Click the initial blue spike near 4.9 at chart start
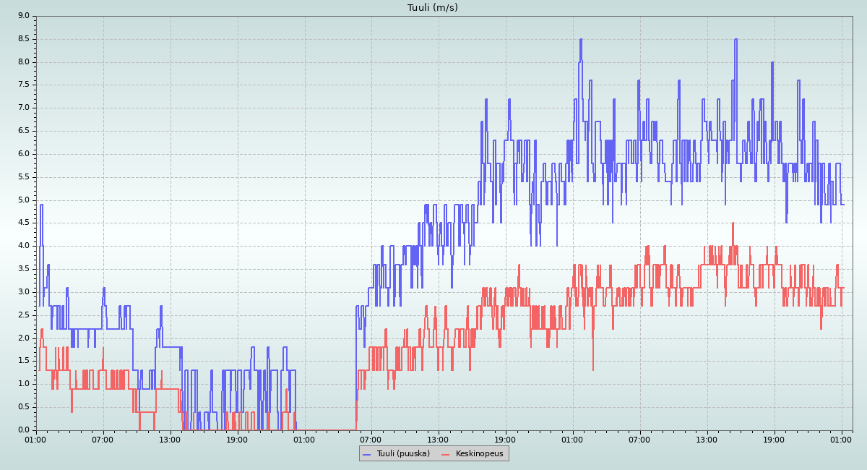The image size is (867, 470). [41, 205]
